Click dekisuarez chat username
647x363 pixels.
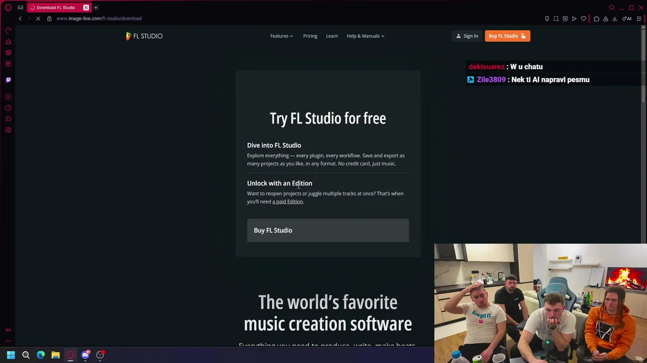[x=486, y=67]
